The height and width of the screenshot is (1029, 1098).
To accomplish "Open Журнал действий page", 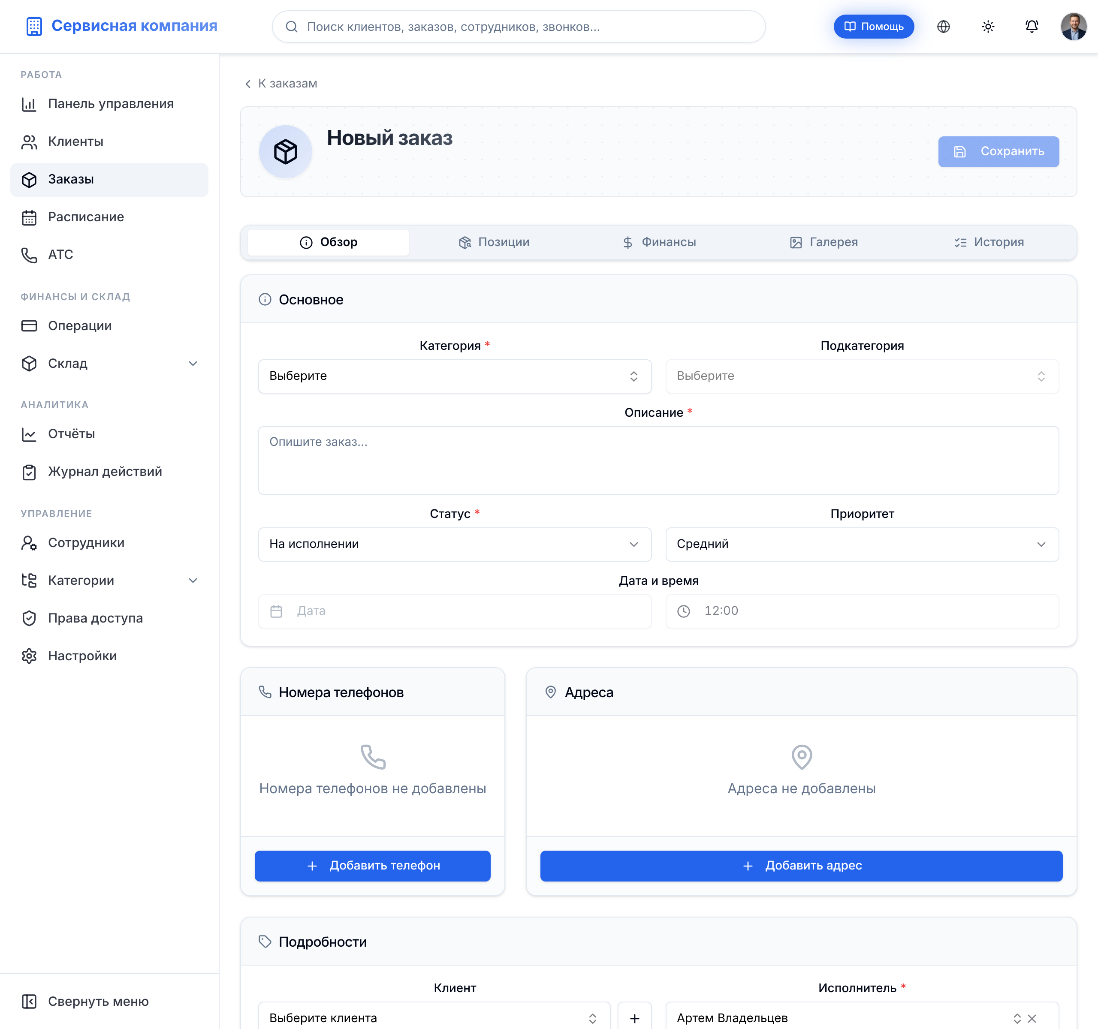I will click(x=109, y=472).
